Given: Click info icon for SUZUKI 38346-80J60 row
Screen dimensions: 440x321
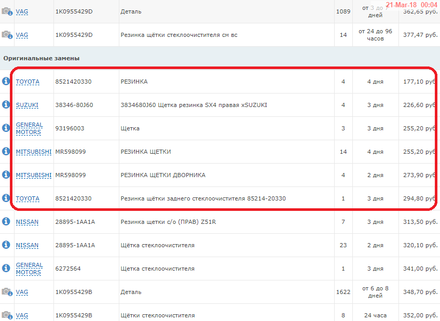Looking at the screenshot, I should [x=6, y=105].
